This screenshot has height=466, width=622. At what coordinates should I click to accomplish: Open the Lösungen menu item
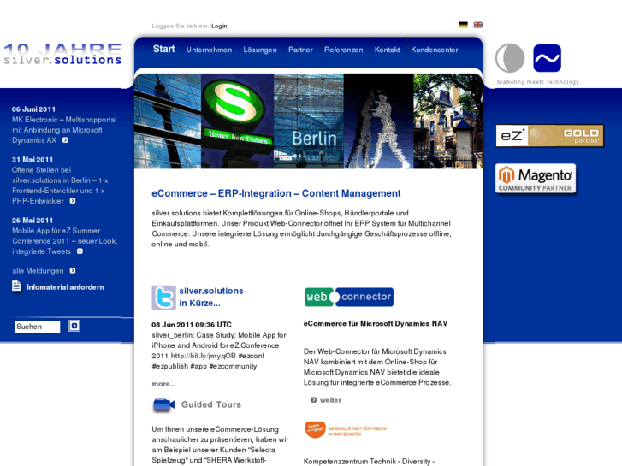260,50
